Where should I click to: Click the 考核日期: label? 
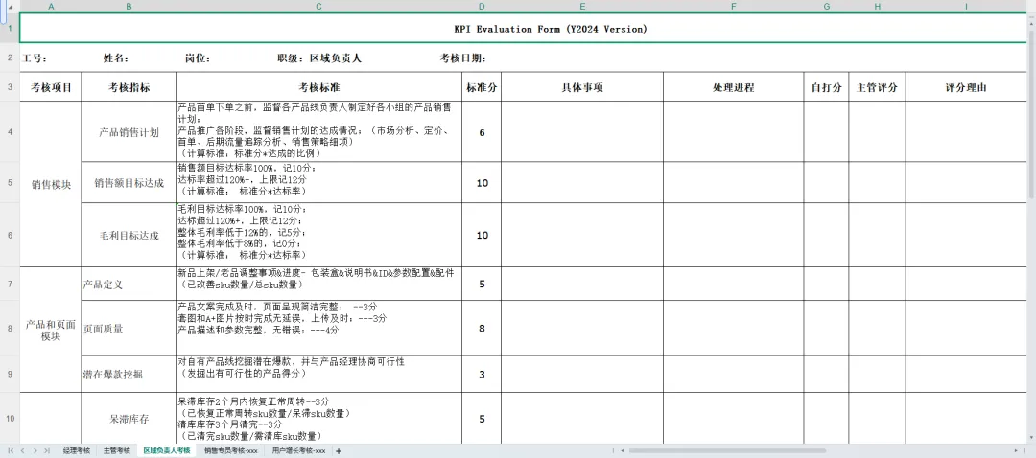[x=463, y=58]
